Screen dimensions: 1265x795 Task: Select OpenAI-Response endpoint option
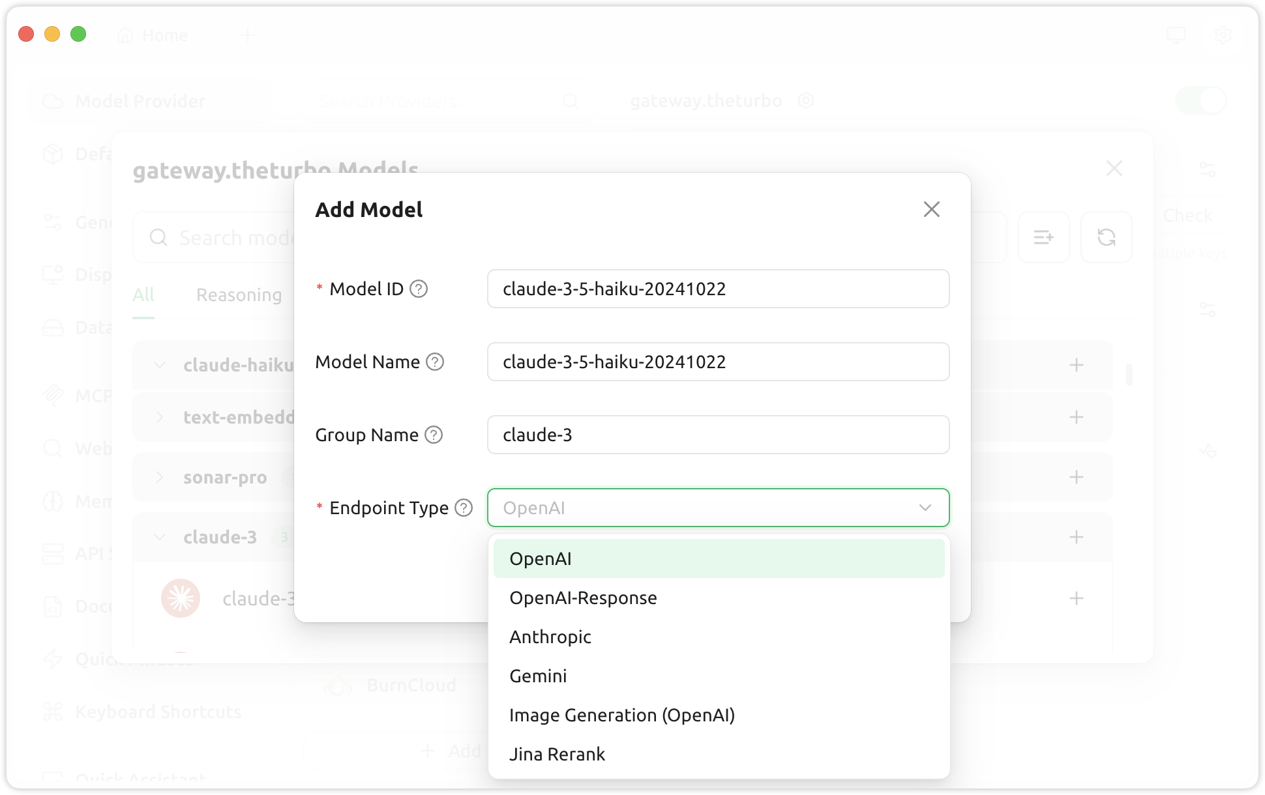click(583, 598)
